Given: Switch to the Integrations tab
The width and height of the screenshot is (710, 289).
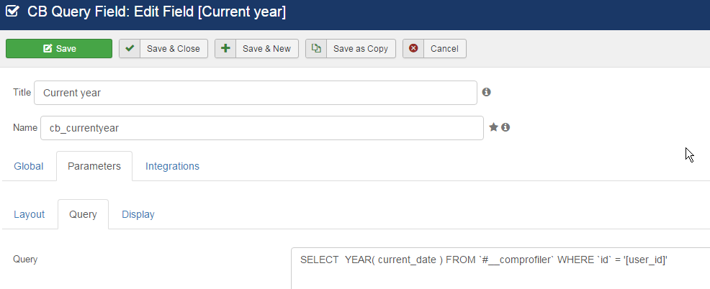Looking at the screenshot, I should [x=172, y=166].
